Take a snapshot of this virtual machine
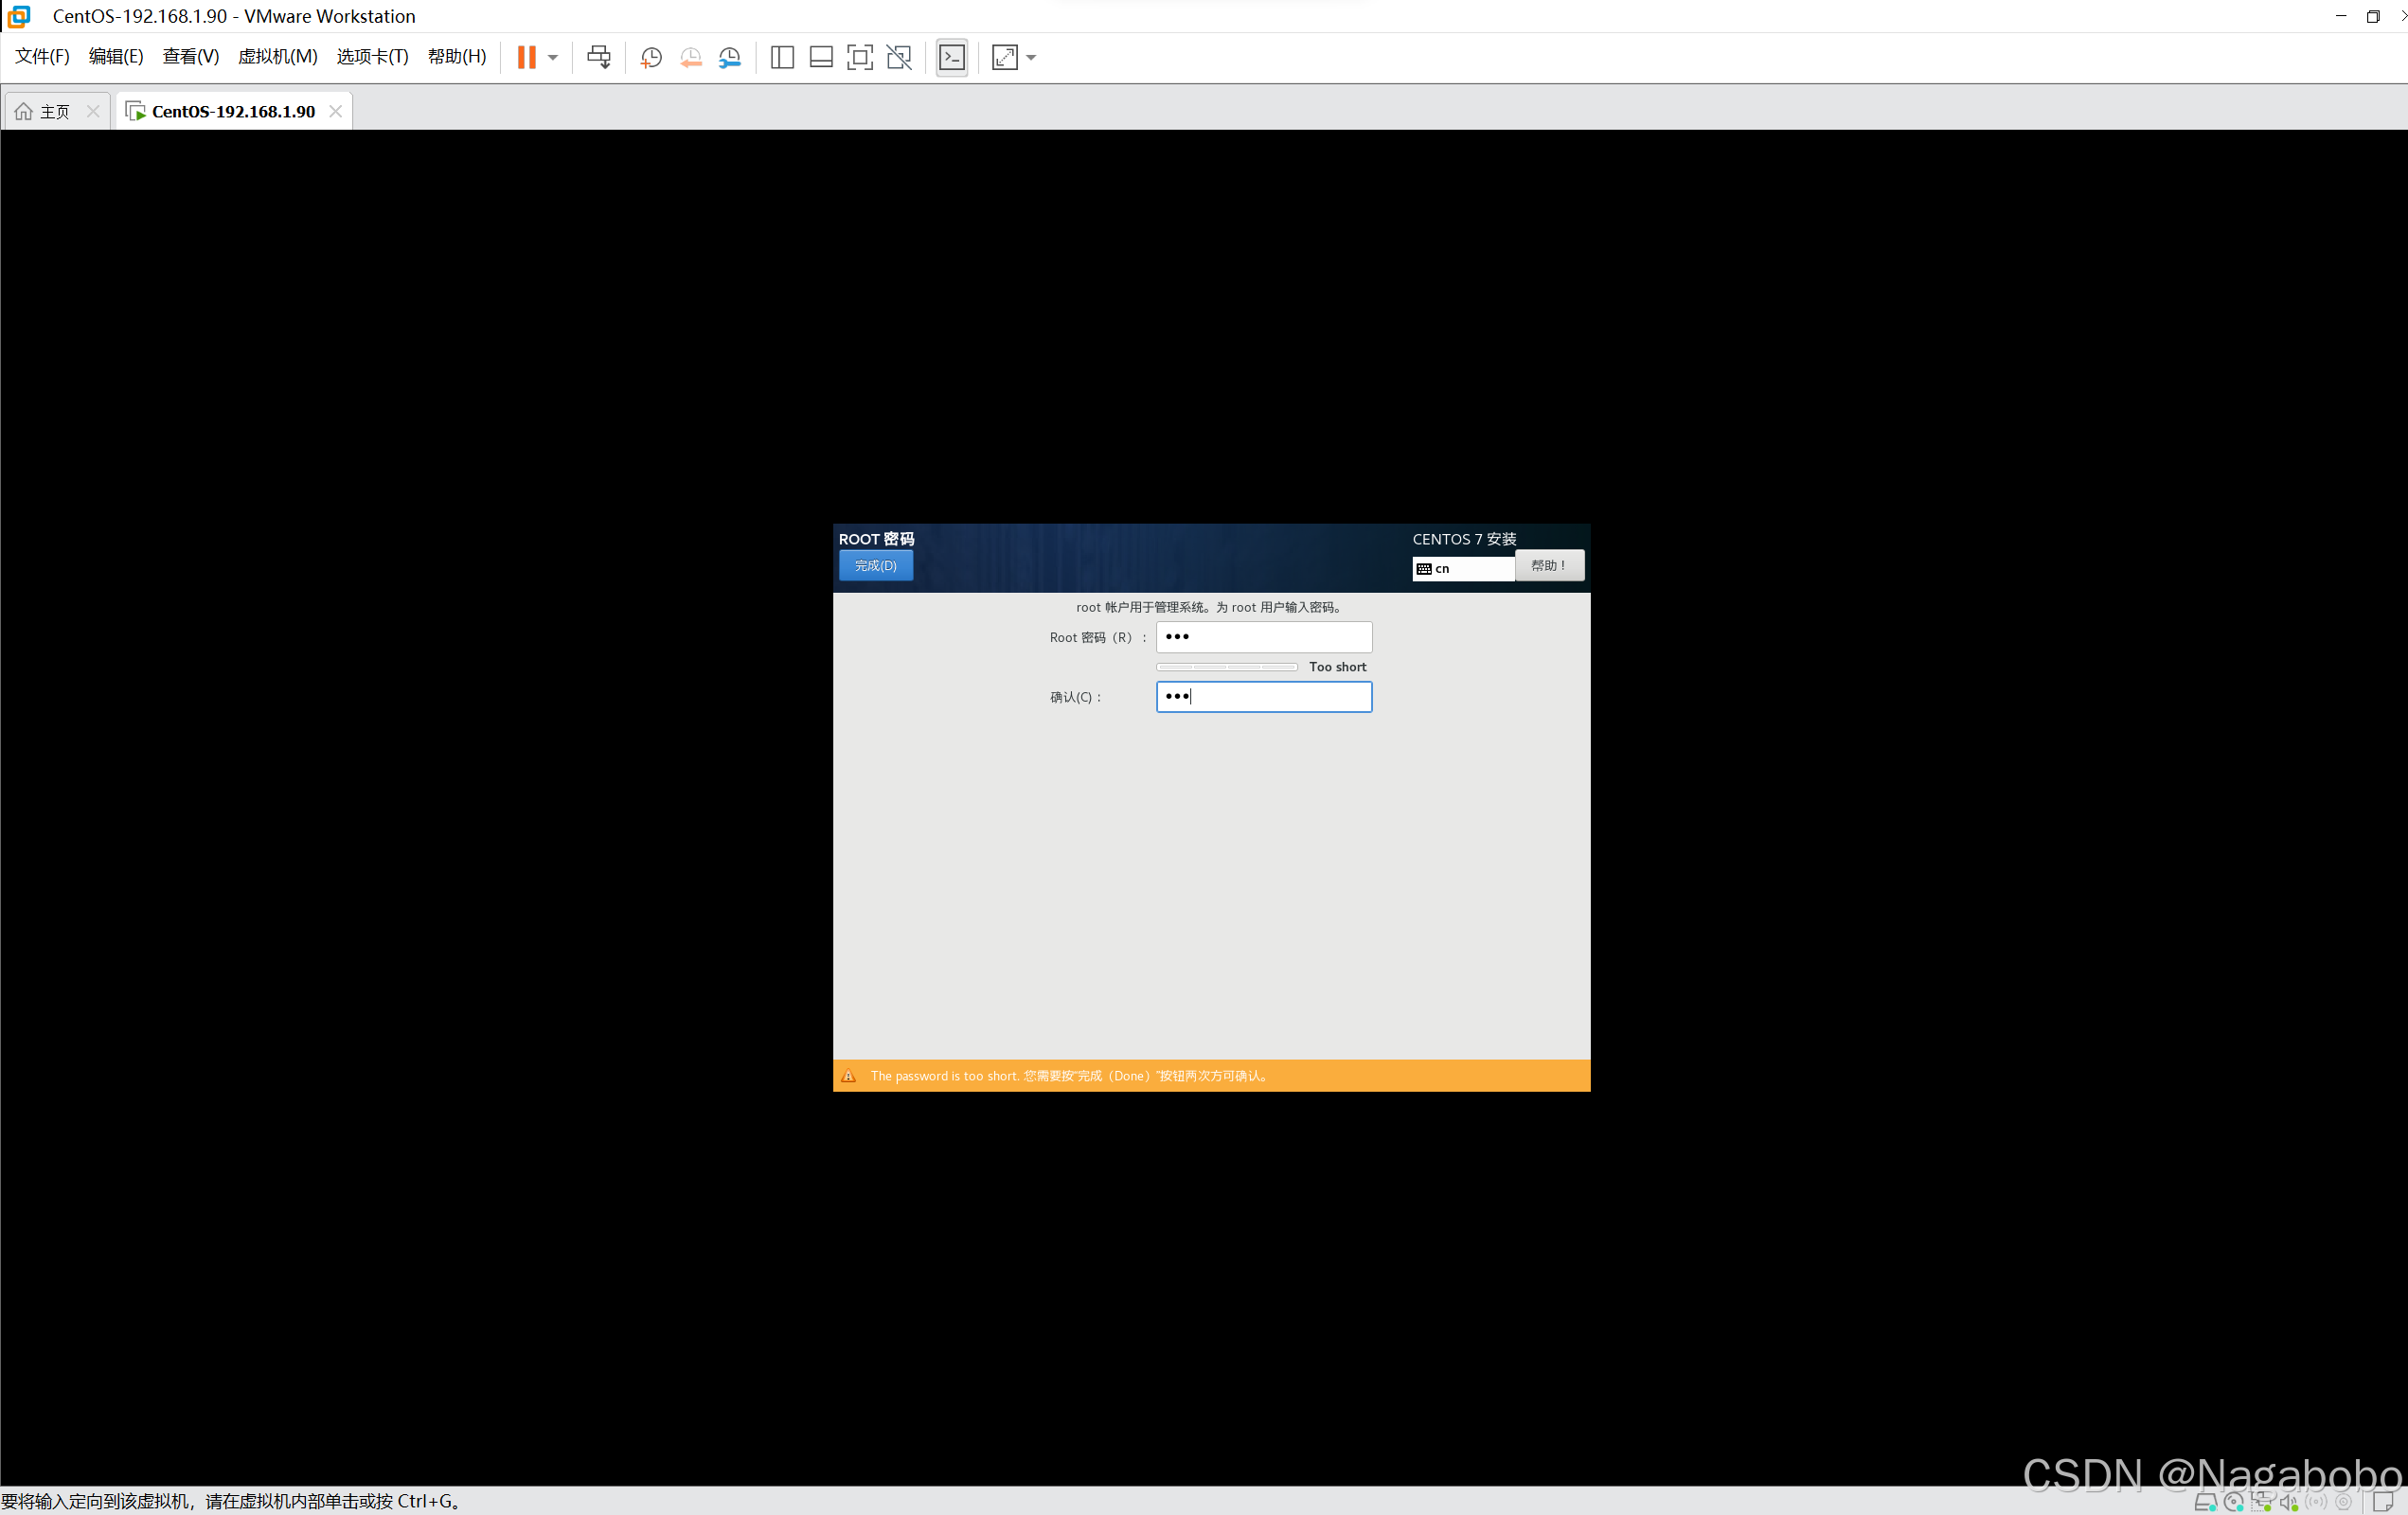Viewport: 2408px width, 1515px height. [651, 57]
